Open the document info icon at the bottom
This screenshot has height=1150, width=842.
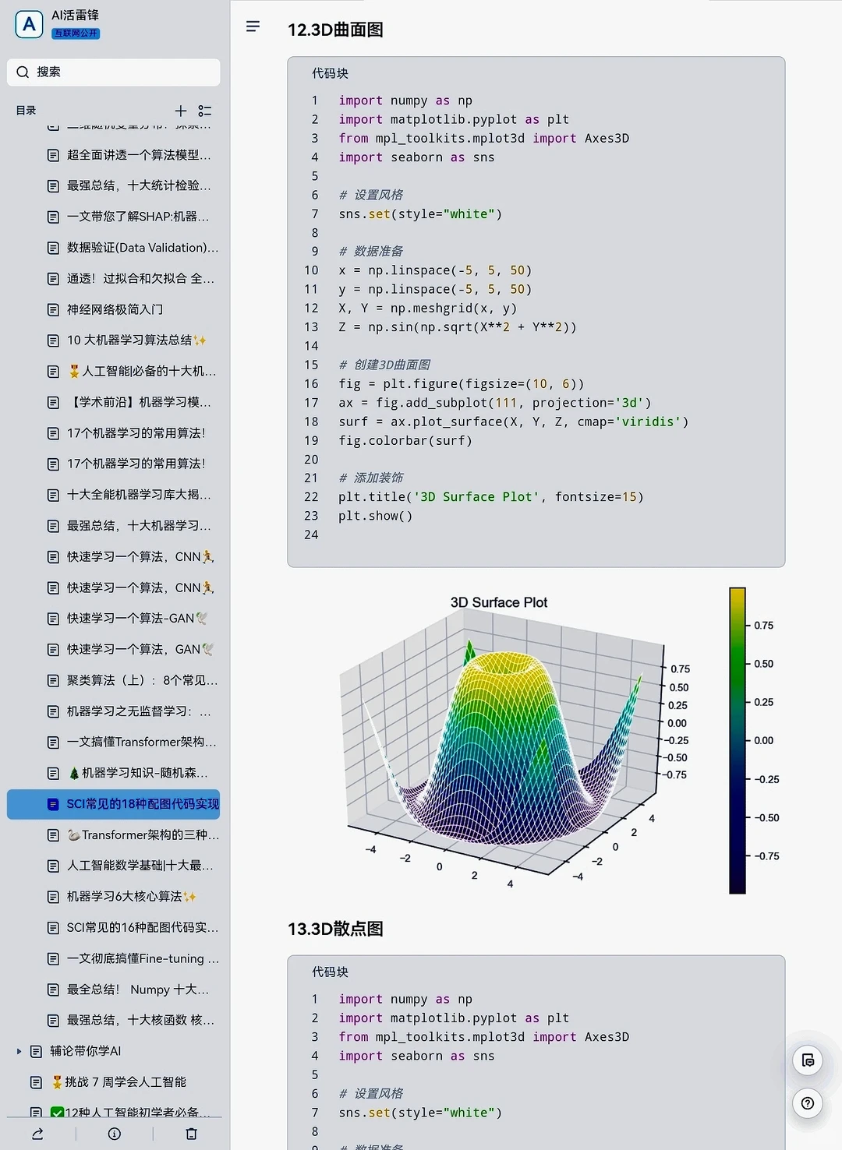tap(114, 1134)
